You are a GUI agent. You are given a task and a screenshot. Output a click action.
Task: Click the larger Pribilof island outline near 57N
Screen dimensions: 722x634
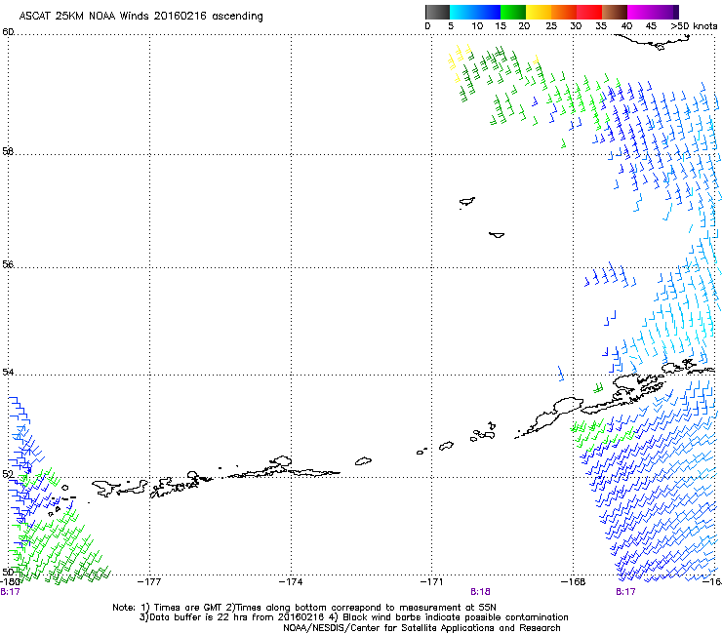coord(467,202)
